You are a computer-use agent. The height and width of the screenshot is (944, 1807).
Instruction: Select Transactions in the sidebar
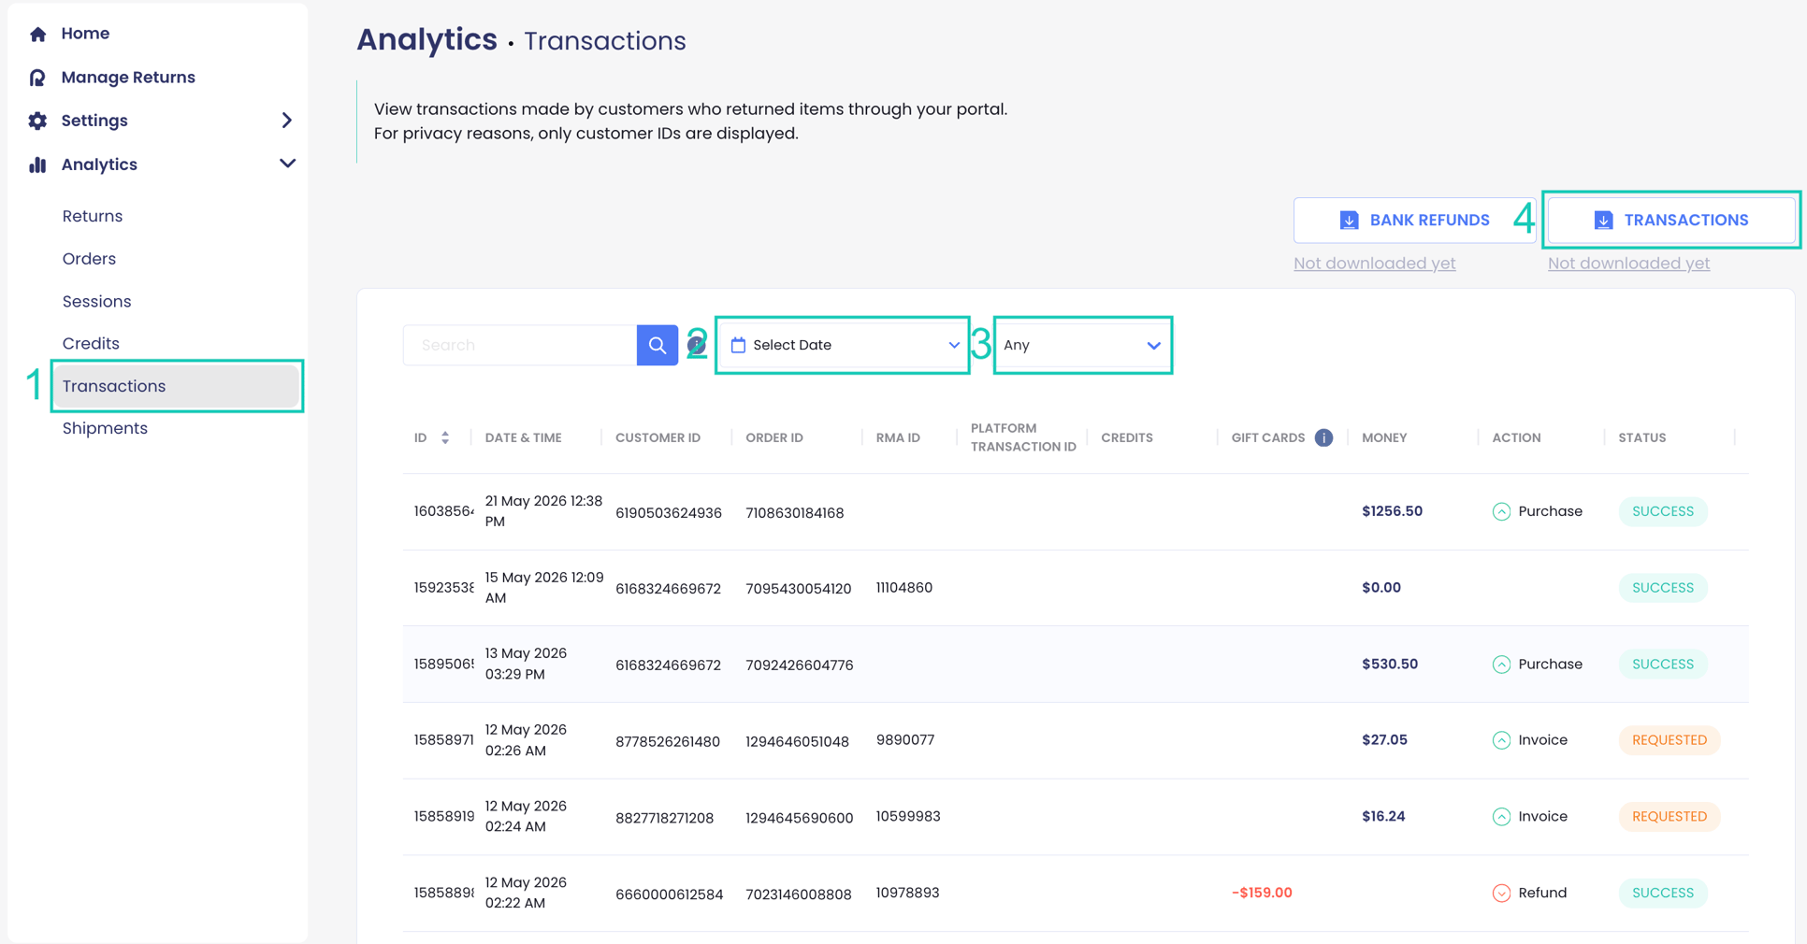point(177,386)
